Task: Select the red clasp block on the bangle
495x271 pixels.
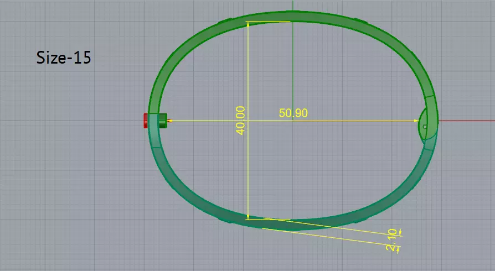Action: (146, 121)
